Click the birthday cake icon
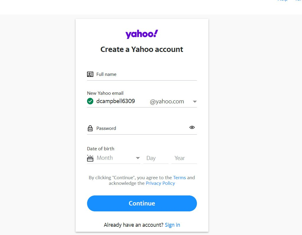This screenshot has width=302, height=235. pyautogui.click(x=90, y=158)
